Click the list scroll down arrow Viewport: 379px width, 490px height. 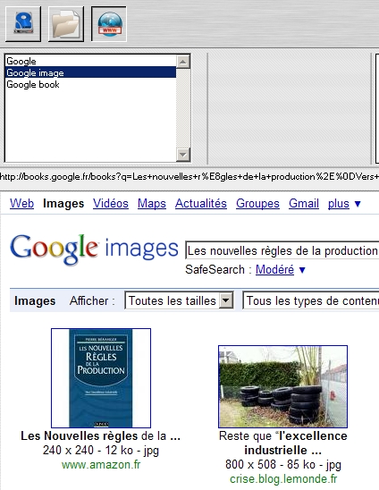(182, 155)
